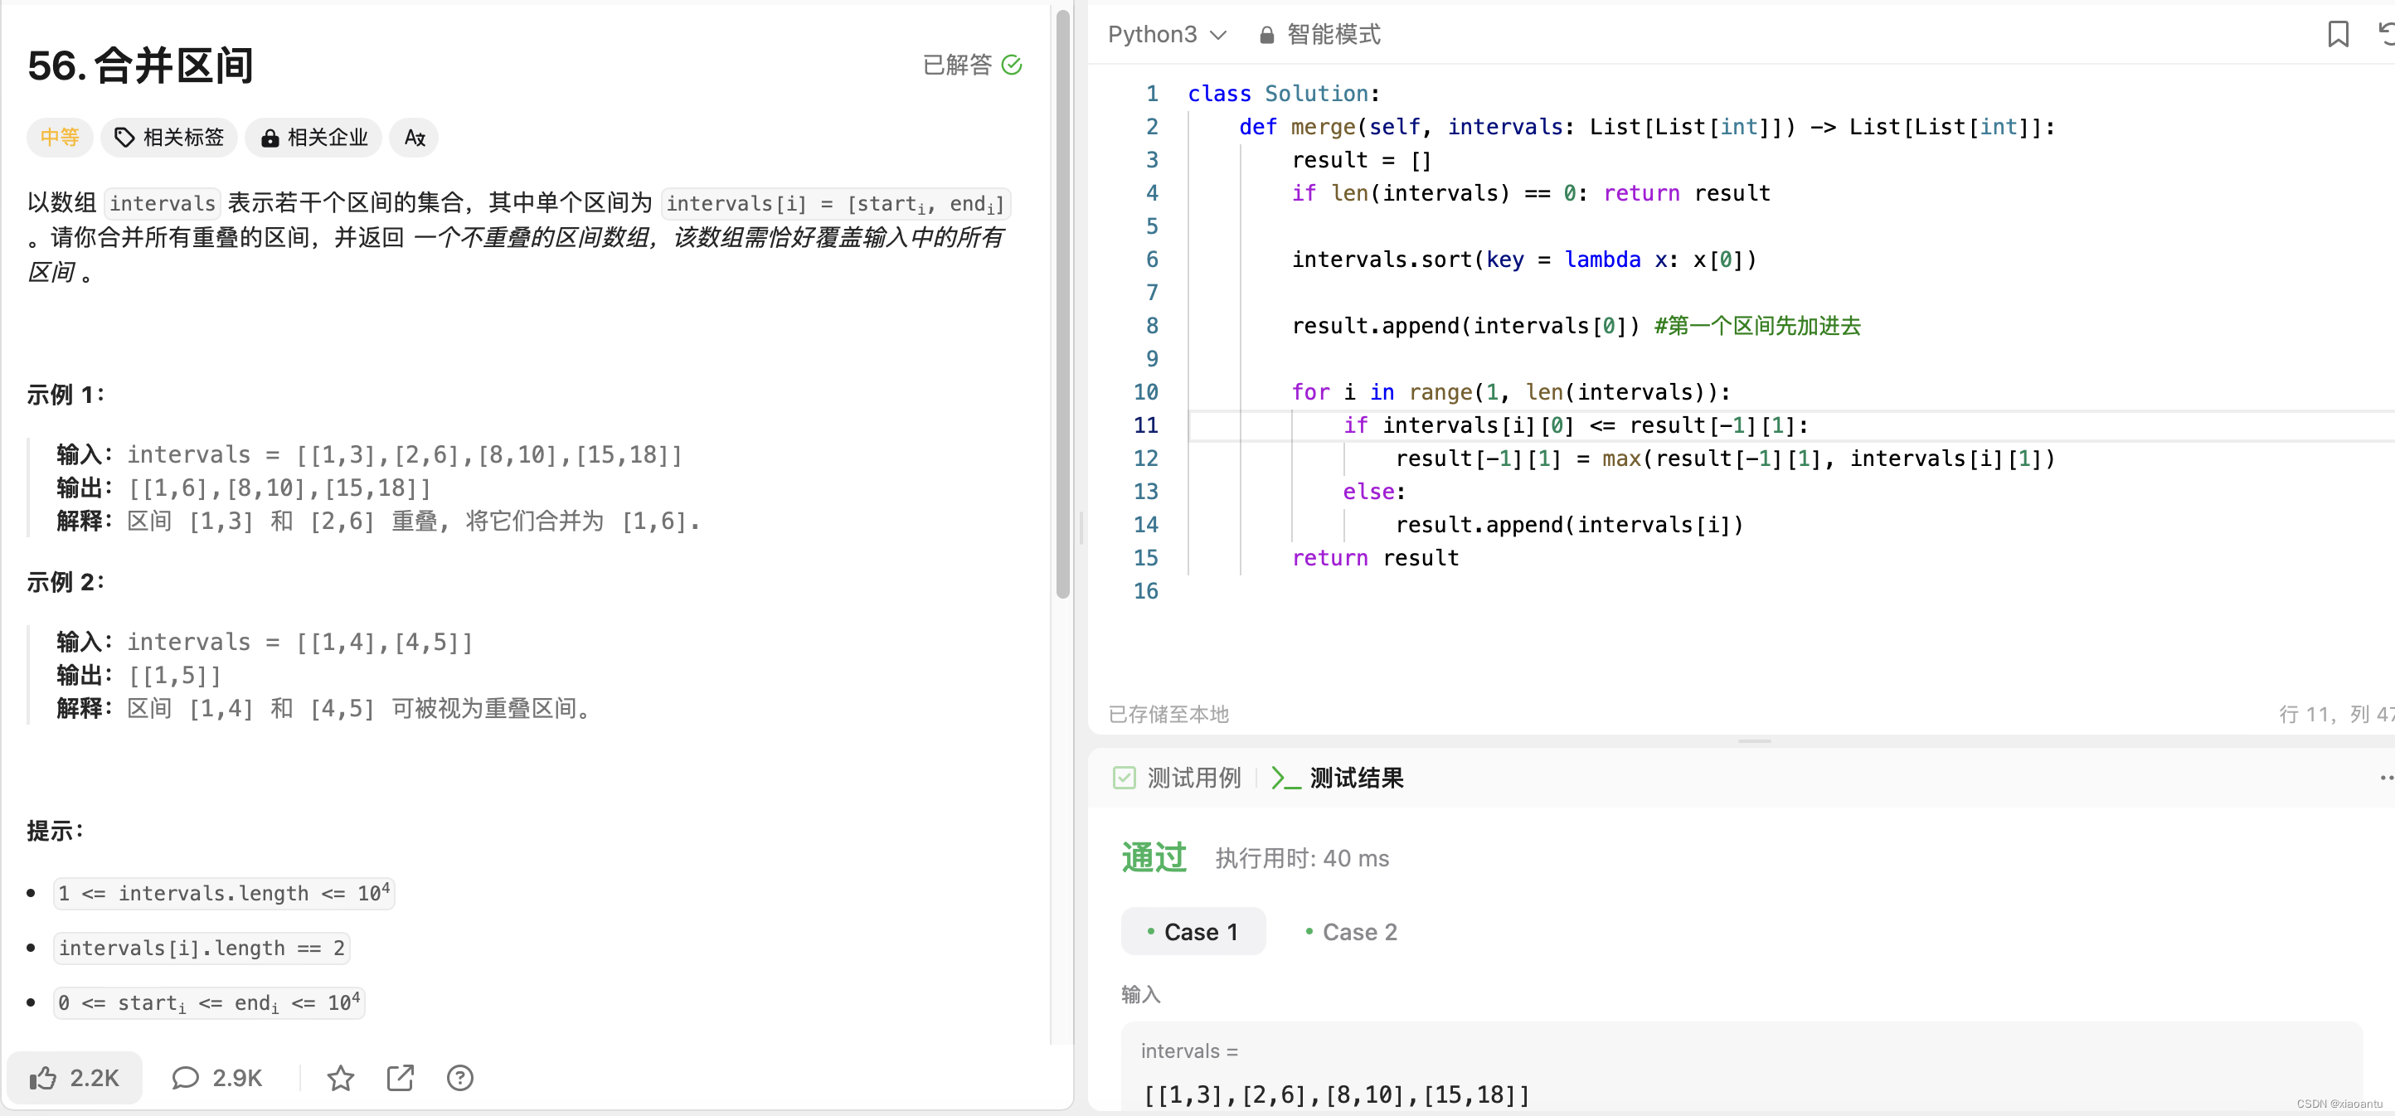This screenshot has height=1116, width=2395.
Task: Open the locked related companies chip
Action: pos(313,138)
